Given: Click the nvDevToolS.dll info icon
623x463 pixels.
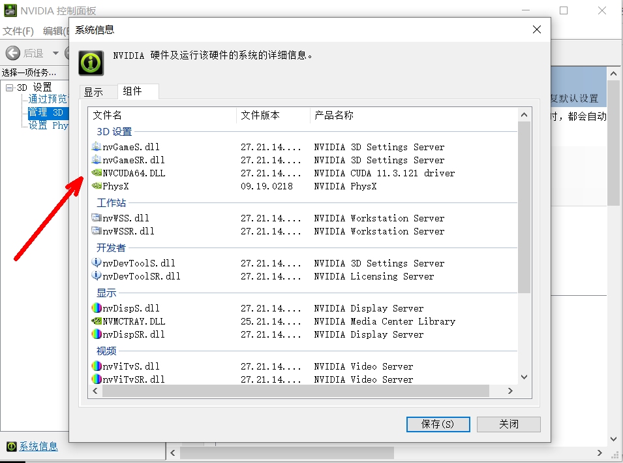Looking at the screenshot, I should point(96,263).
